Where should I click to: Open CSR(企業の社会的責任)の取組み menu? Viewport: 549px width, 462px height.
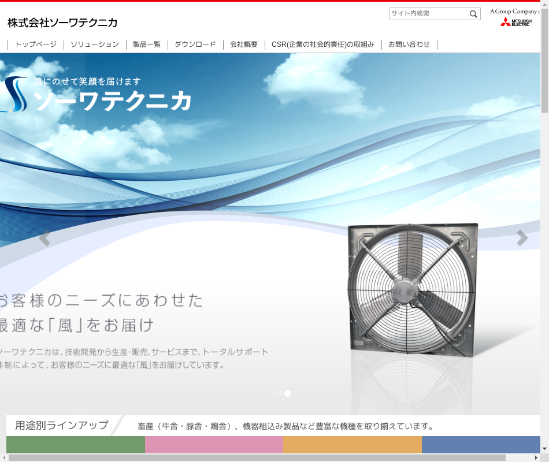(x=323, y=44)
